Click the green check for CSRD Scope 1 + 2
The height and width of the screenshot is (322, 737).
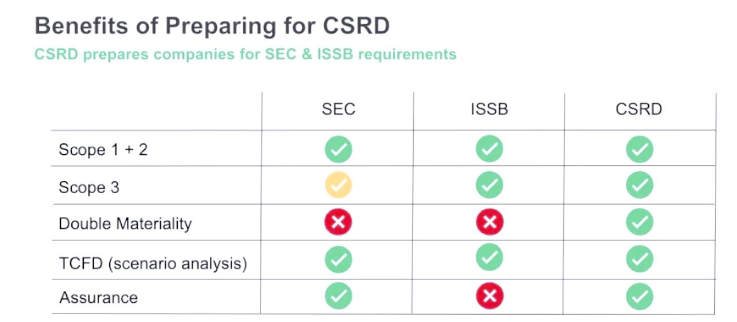pyautogui.click(x=640, y=150)
